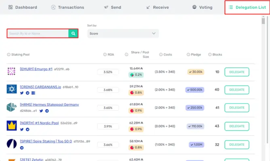Click the vertical scrollbar thumb
Screen dimensions: 270x161
263,21
